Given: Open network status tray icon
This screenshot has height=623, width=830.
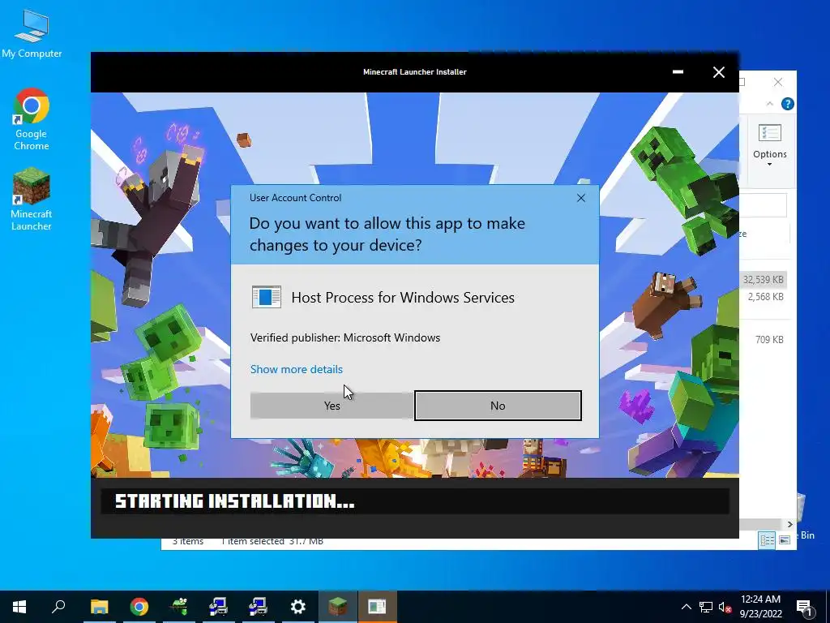Looking at the screenshot, I should coord(706,607).
